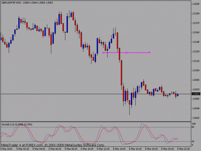Click the 8 Mar 18:15 time label

tap(151, 149)
